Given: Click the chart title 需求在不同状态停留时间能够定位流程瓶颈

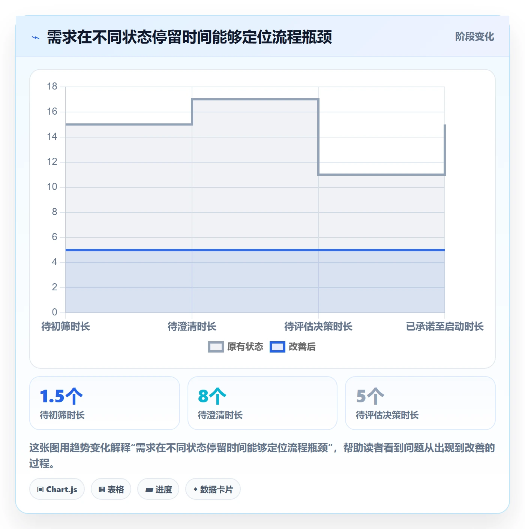Looking at the screenshot, I should click(189, 37).
